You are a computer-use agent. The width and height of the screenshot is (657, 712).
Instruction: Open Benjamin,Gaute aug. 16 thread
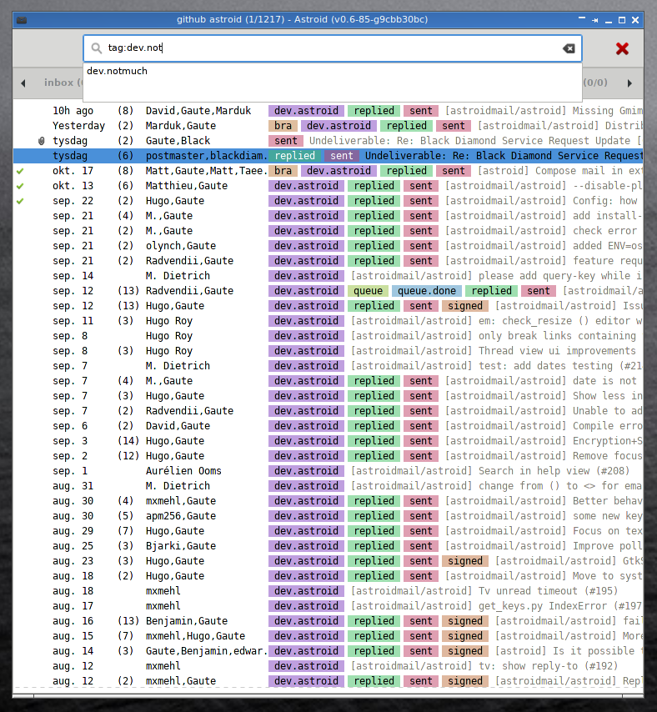click(x=328, y=621)
